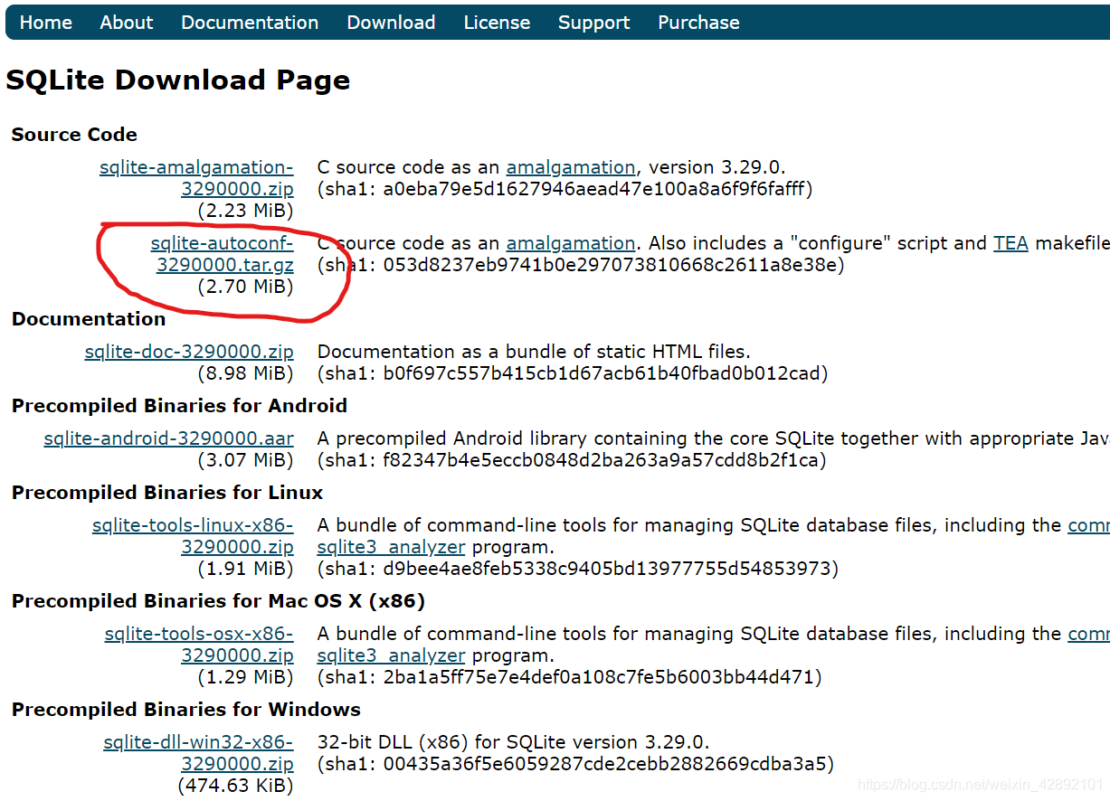This screenshot has height=801, width=1110.
Task: Click the (2.23 MiB) size text
Action: click(246, 211)
